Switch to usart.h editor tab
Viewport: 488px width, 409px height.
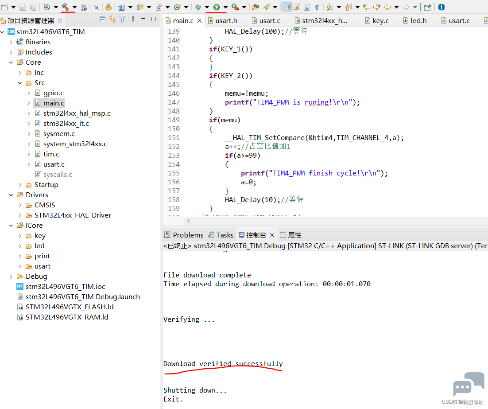pos(223,20)
